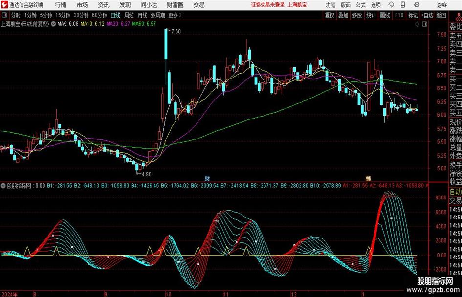Image resolution: width=462 pixels, height=297 pixels.
Task: Click the MA60: 6.57 indicator label
Action: coord(144,24)
